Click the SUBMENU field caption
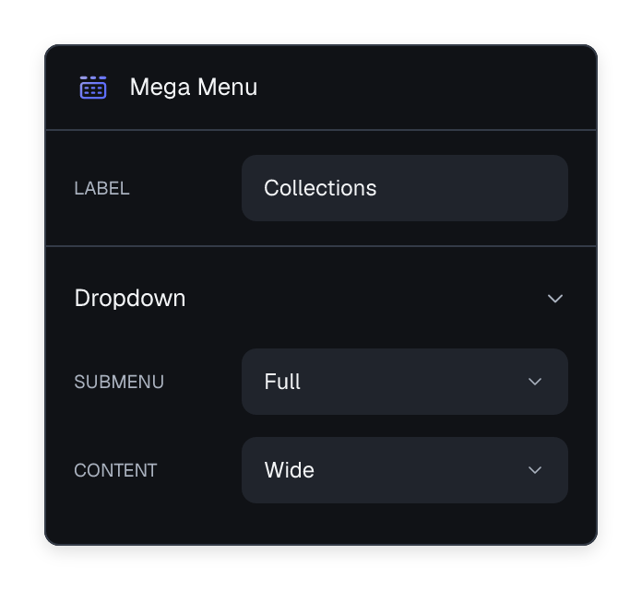642x590 pixels. click(119, 383)
